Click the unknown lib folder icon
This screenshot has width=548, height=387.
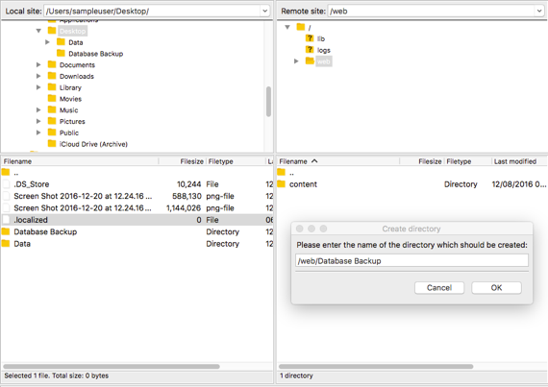310,38
